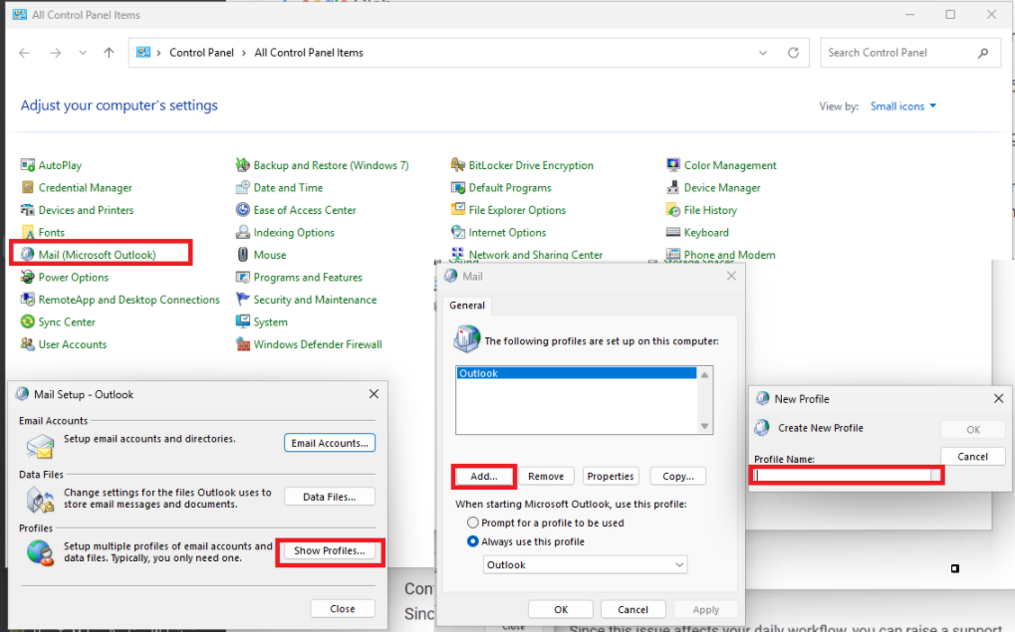Image resolution: width=1015 pixels, height=632 pixels.
Task: Open the File History icon
Action: pyautogui.click(x=673, y=210)
